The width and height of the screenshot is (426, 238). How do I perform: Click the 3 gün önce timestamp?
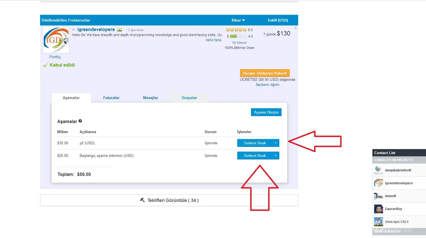pyautogui.click(x=136, y=30)
